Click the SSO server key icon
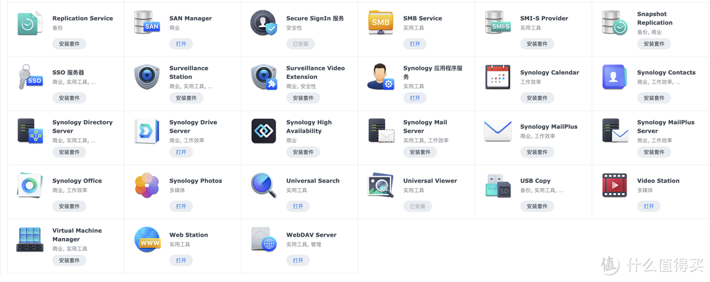 [30, 76]
